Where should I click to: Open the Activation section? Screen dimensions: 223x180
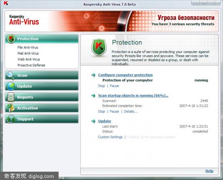tap(41, 108)
